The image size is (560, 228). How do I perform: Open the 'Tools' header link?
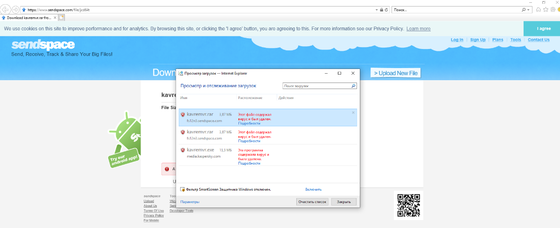pyautogui.click(x=516, y=40)
